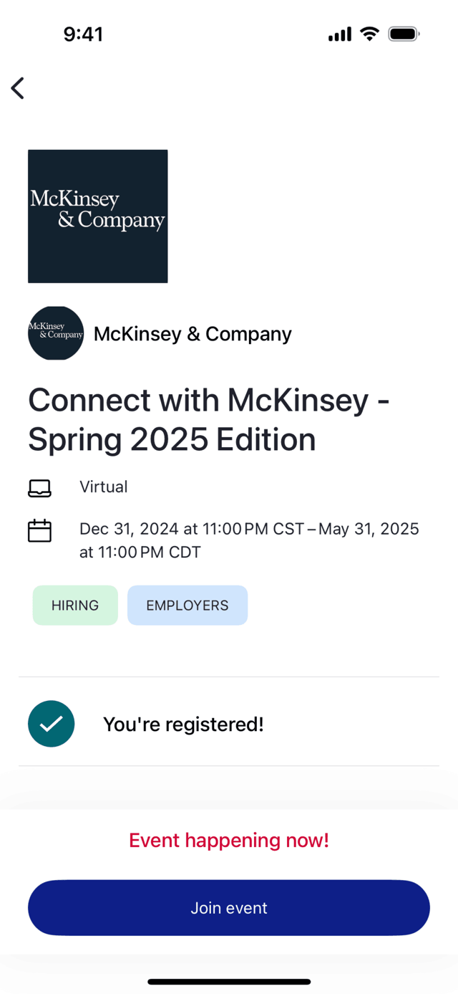Tap the Dec 31, 2024 date range text

[249, 540]
